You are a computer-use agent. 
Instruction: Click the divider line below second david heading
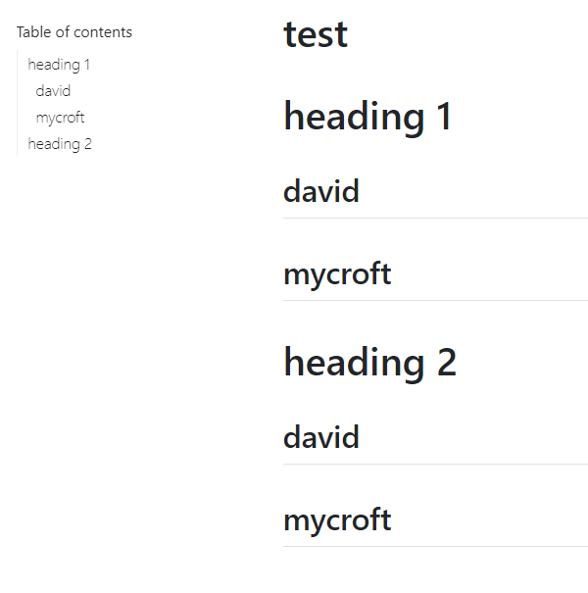436,464
